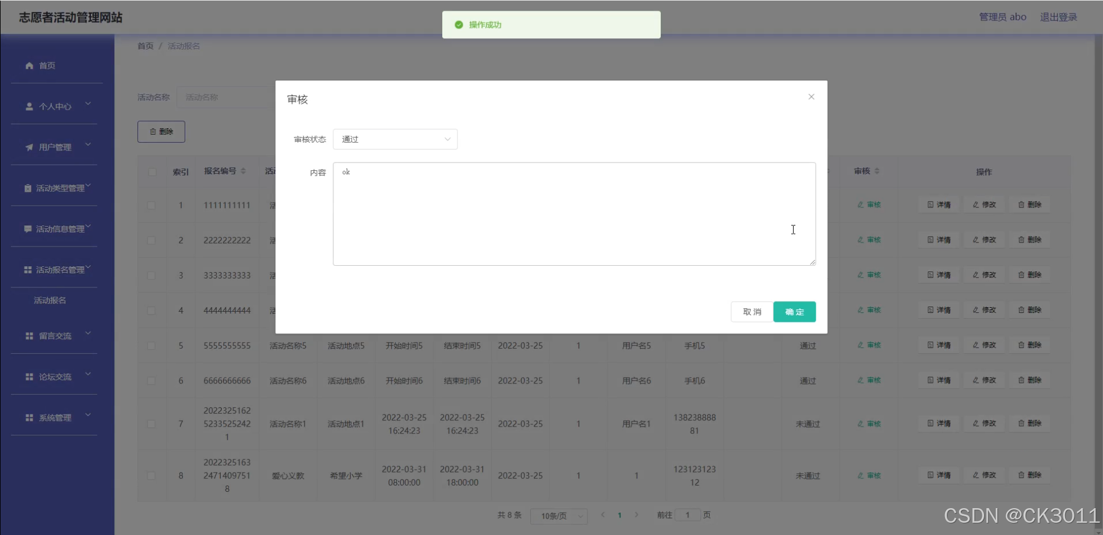Viewport: 1103px width, 535px height.
Task: Sort by 报名编号 column arrows
Action: coord(243,171)
